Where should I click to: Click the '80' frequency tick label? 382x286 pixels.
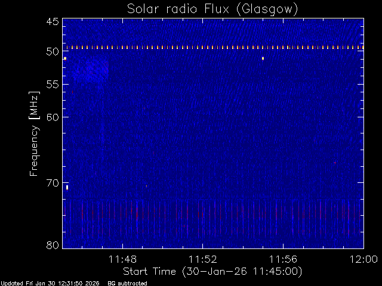point(53,245)
